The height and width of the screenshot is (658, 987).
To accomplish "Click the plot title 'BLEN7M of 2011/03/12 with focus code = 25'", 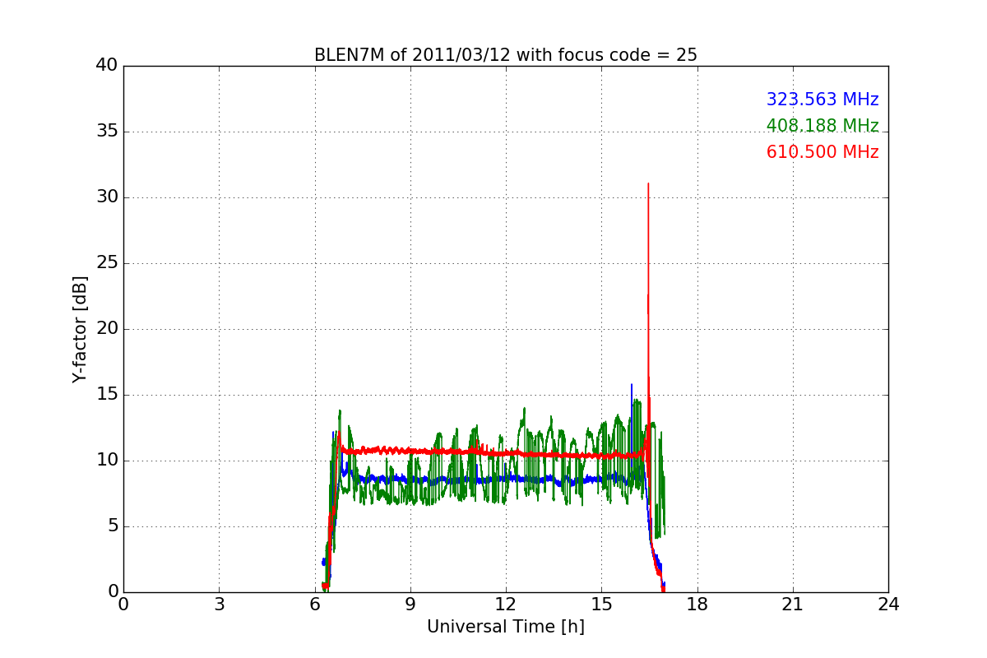I will 505,55.
